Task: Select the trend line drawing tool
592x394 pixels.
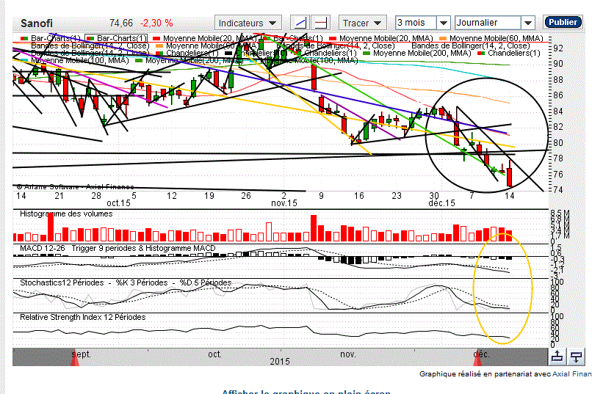Action: 300,23
